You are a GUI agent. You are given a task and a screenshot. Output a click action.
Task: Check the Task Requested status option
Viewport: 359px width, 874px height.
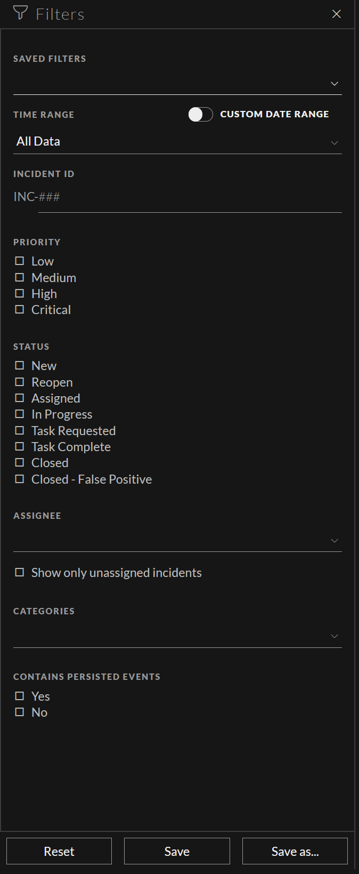point(19,430)
